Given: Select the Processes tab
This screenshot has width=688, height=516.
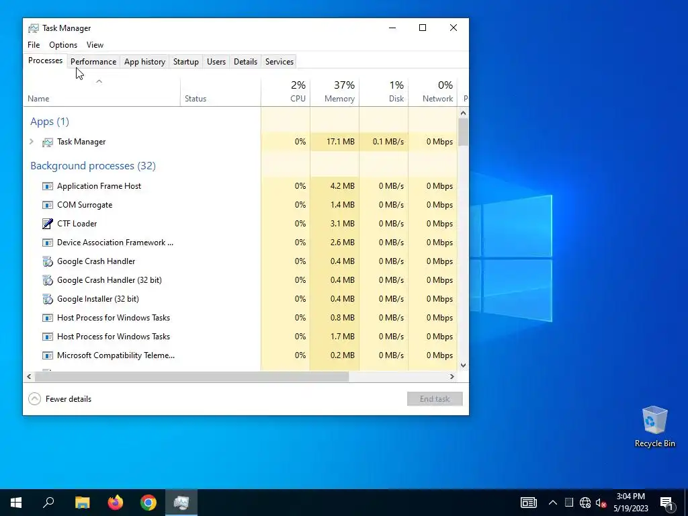Looking at the screenshot, I should (45, 60).
